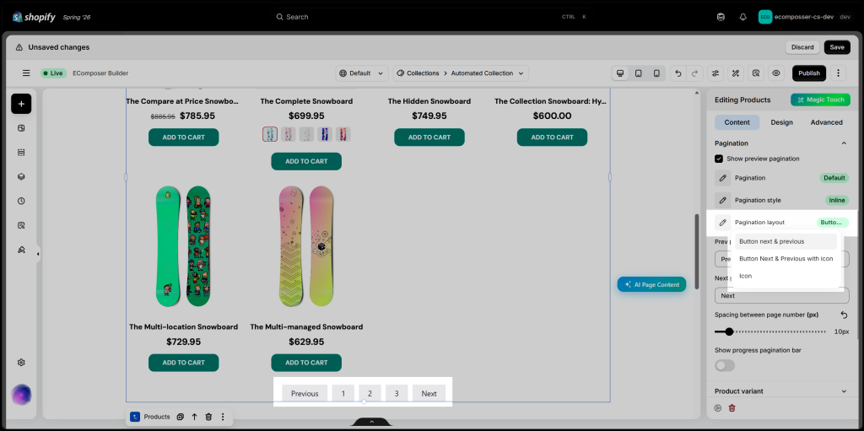Select Button next & previous option
The image size is (864, 431).
click(786, 241)
